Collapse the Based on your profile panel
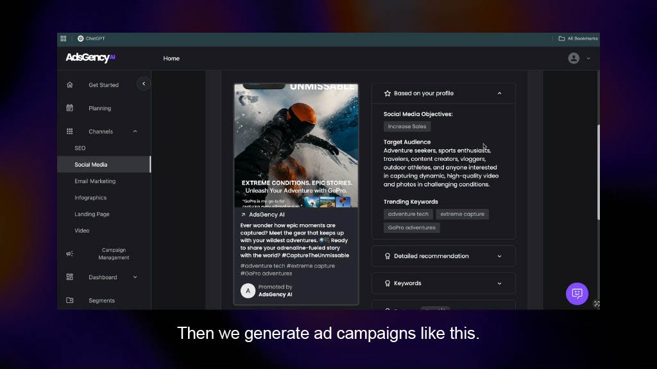Viewport: 657px width, 369px height. coord(499,94)
